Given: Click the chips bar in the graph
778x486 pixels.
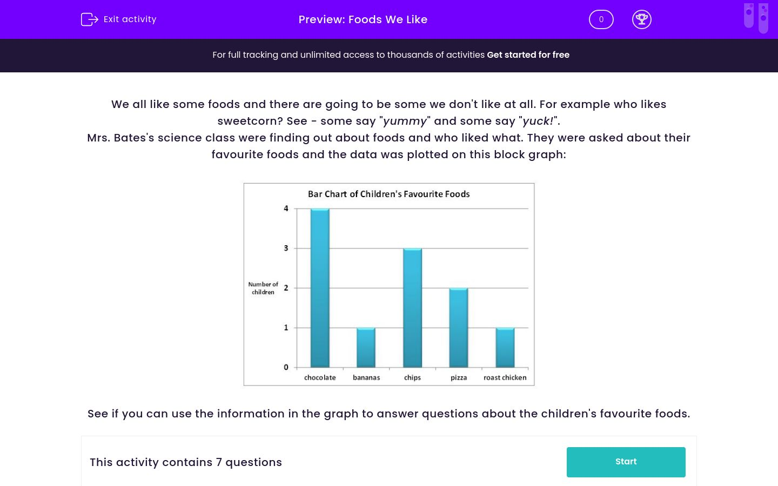Looking at the screenshot, I should tap(412, 308).
